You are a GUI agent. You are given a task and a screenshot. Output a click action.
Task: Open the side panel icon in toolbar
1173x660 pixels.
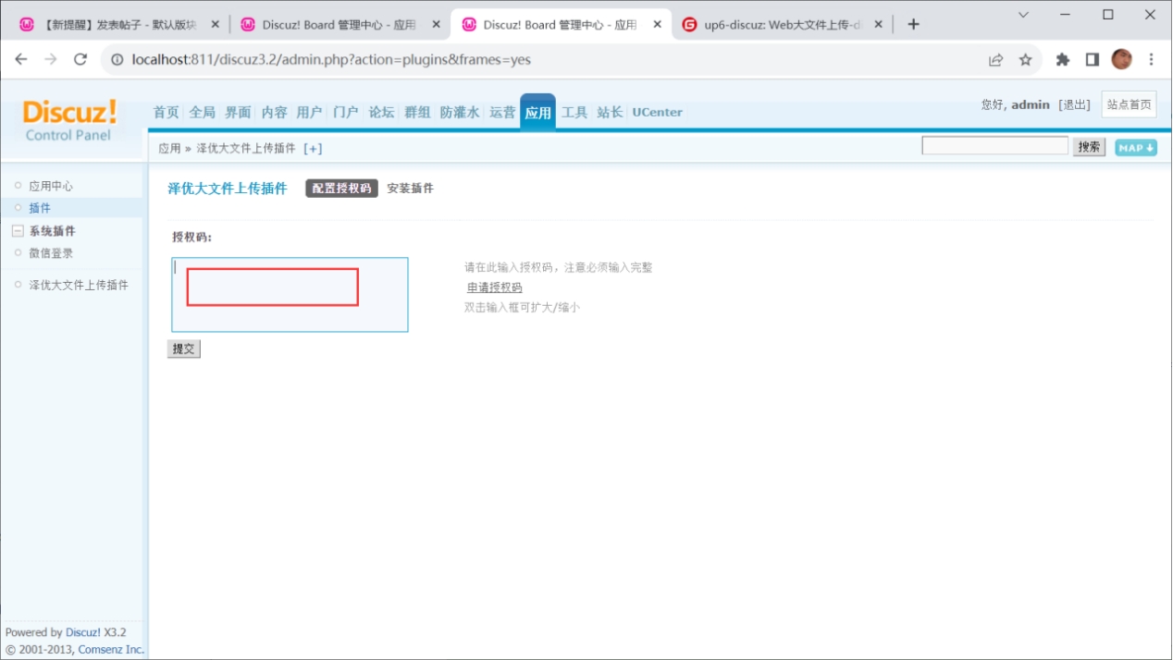click(1093, 59)
